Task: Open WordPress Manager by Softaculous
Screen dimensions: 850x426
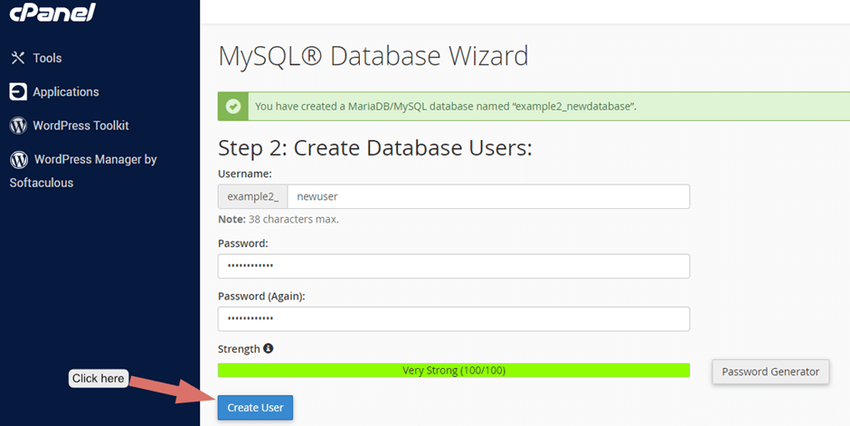Action: coord(83,171)
